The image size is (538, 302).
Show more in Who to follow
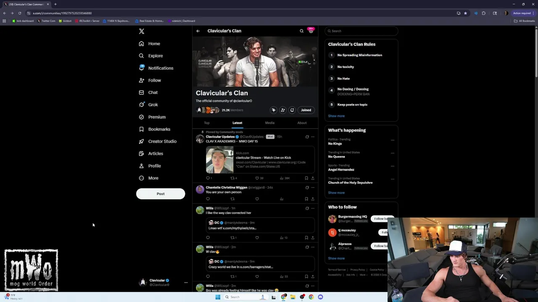coord(336,258)
